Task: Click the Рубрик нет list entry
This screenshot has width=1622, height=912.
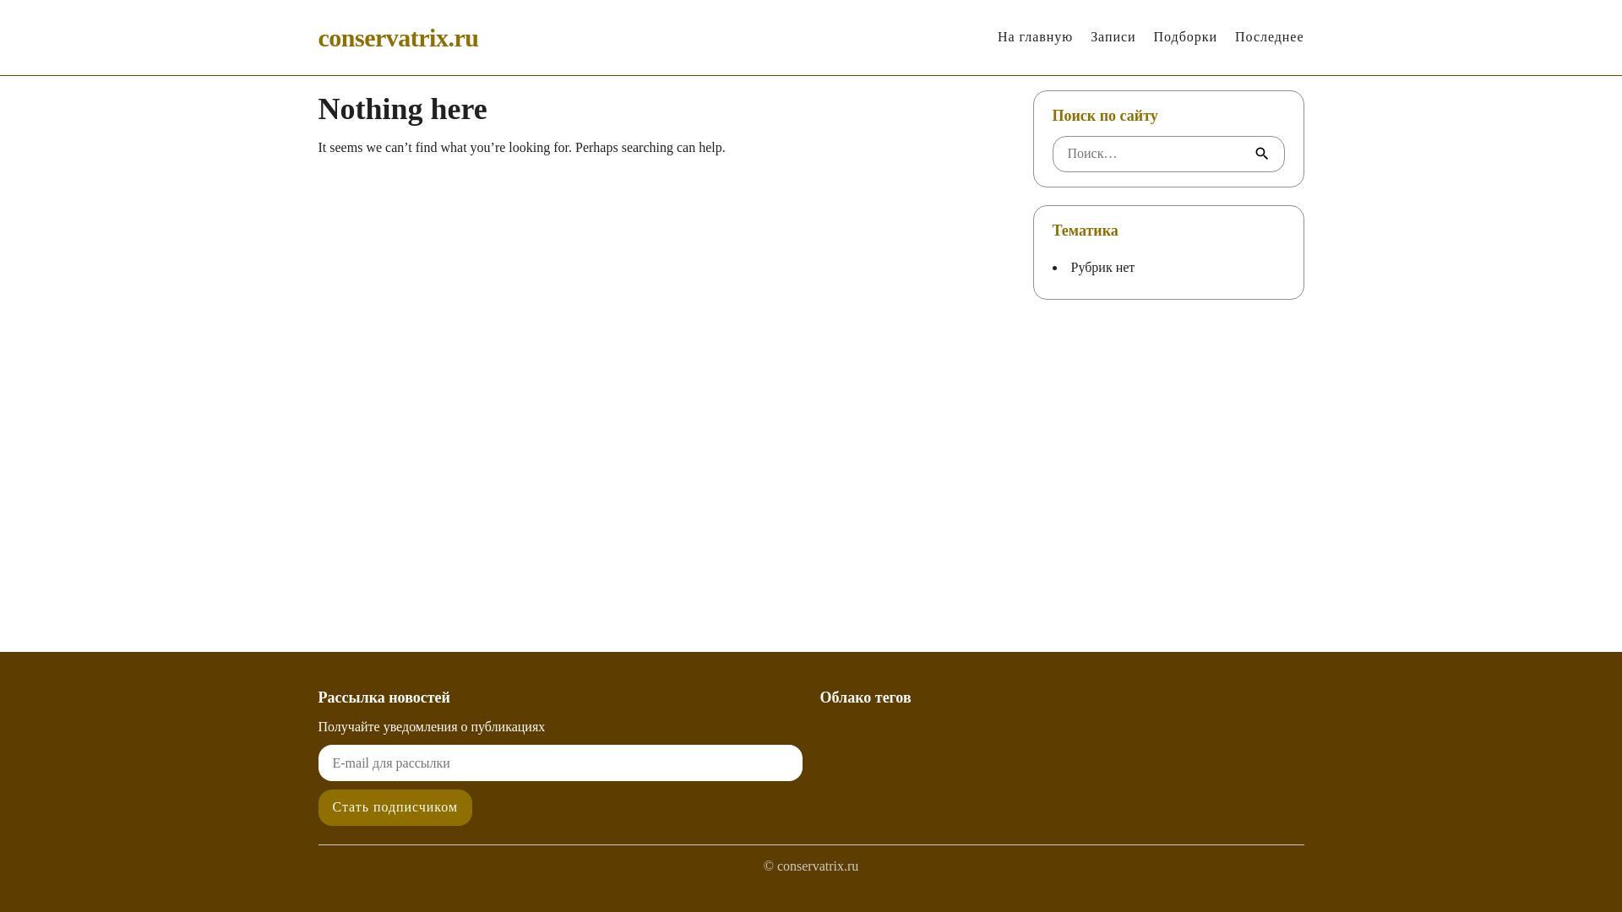Action: [x=1102, y=268]
